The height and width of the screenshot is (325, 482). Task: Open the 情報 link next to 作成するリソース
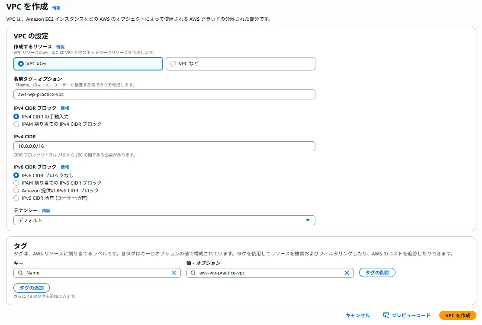click(x=60, y=46)
